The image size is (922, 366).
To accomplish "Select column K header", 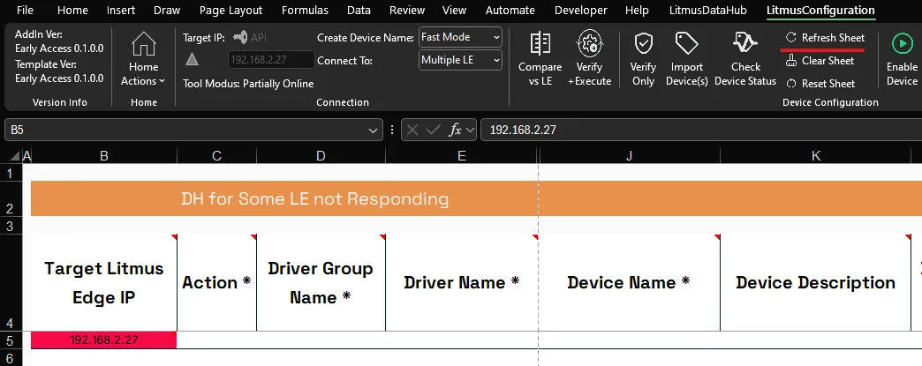I will 815,156.
